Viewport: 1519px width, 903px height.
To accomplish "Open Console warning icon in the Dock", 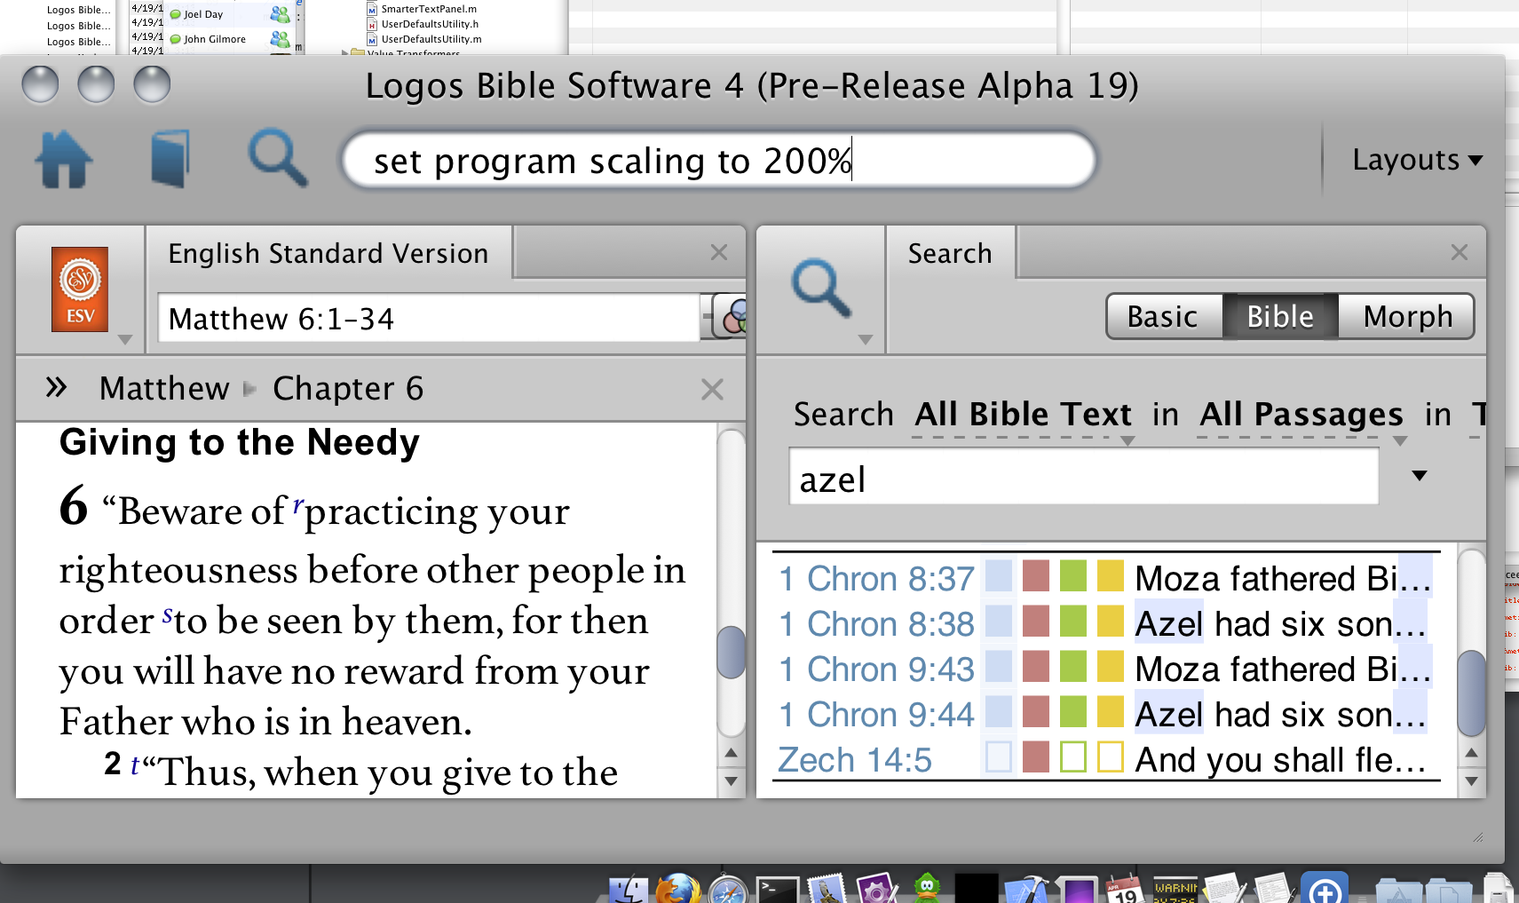I will (1175, 890).
